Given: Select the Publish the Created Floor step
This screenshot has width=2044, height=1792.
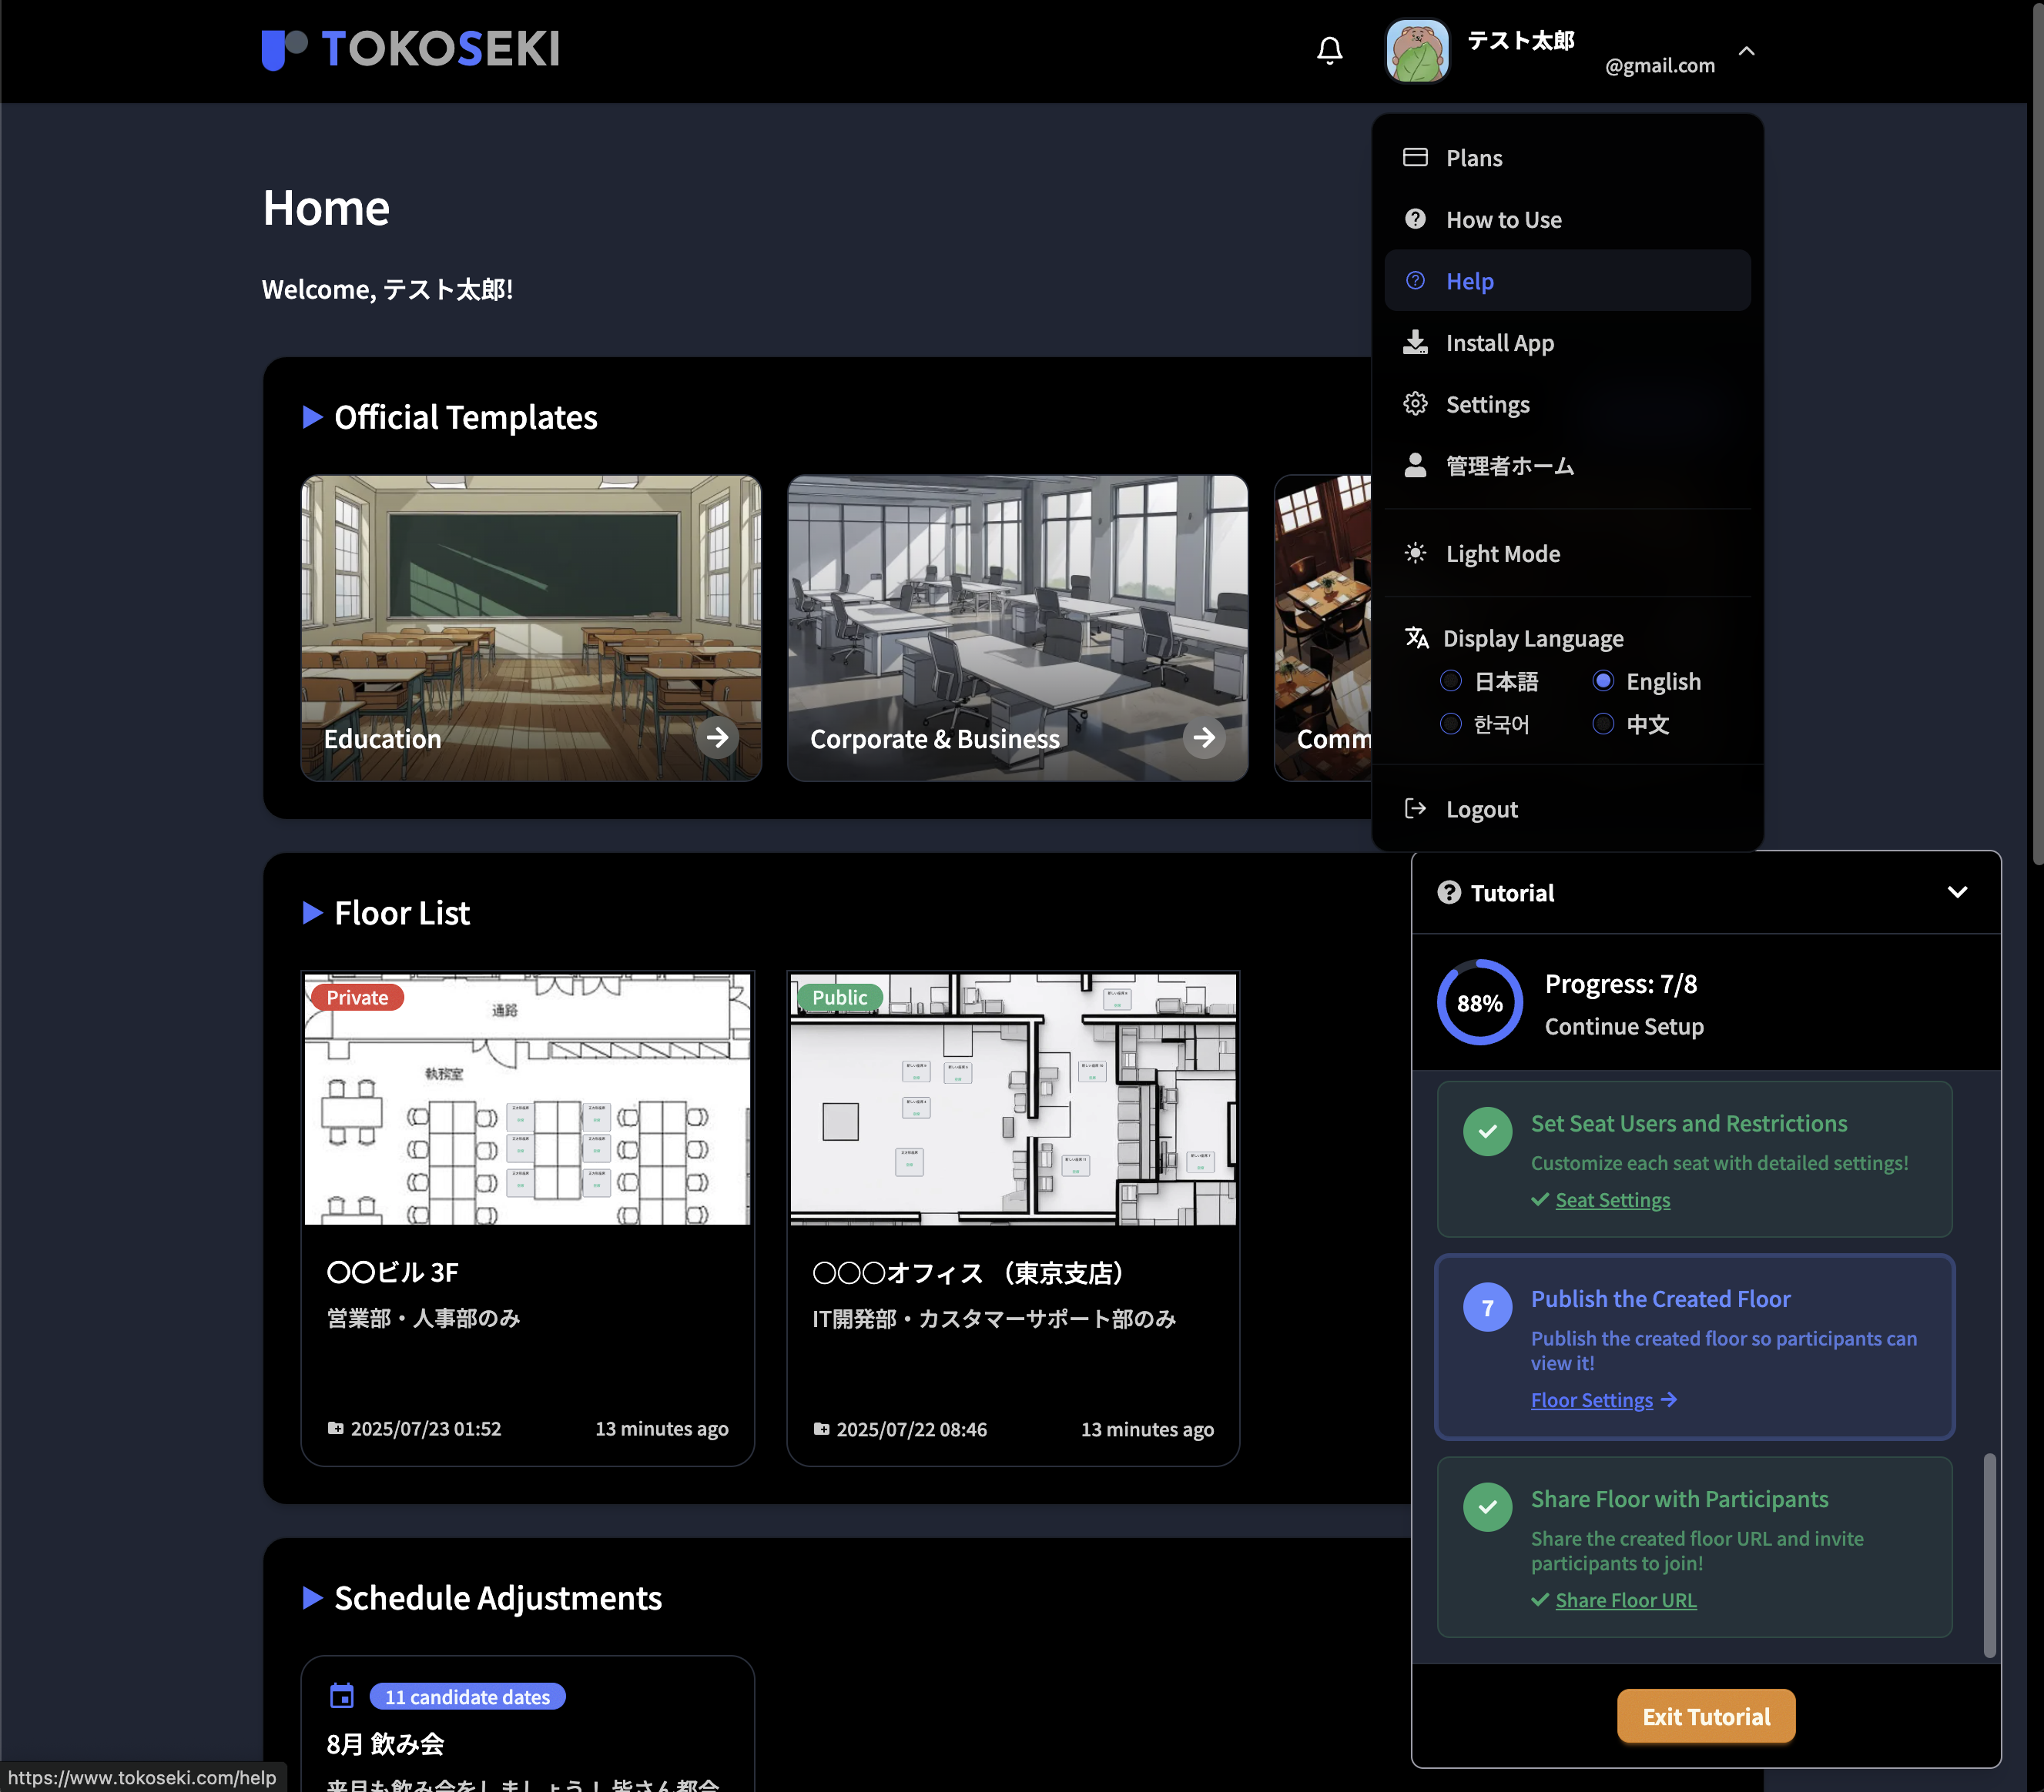Looking at the screenshot, I should click(1694, 1346).
